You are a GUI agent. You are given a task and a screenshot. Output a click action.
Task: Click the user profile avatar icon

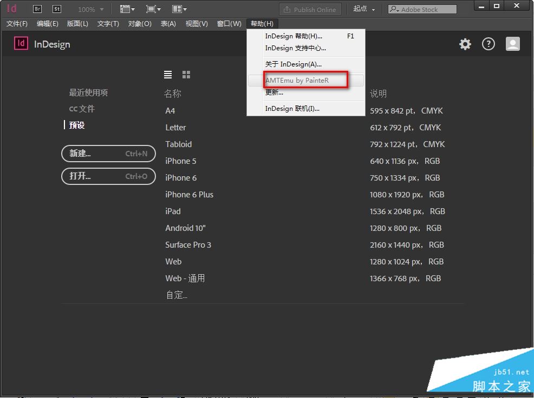tap(512, 44)
